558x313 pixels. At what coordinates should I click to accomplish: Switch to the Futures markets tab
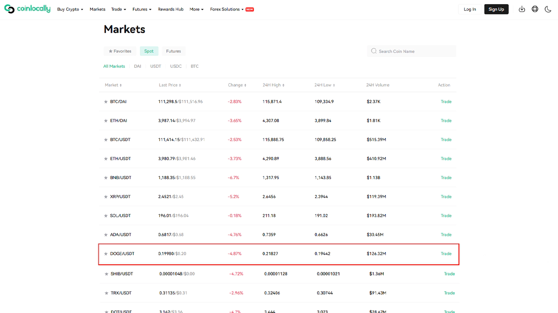point(173,51)
